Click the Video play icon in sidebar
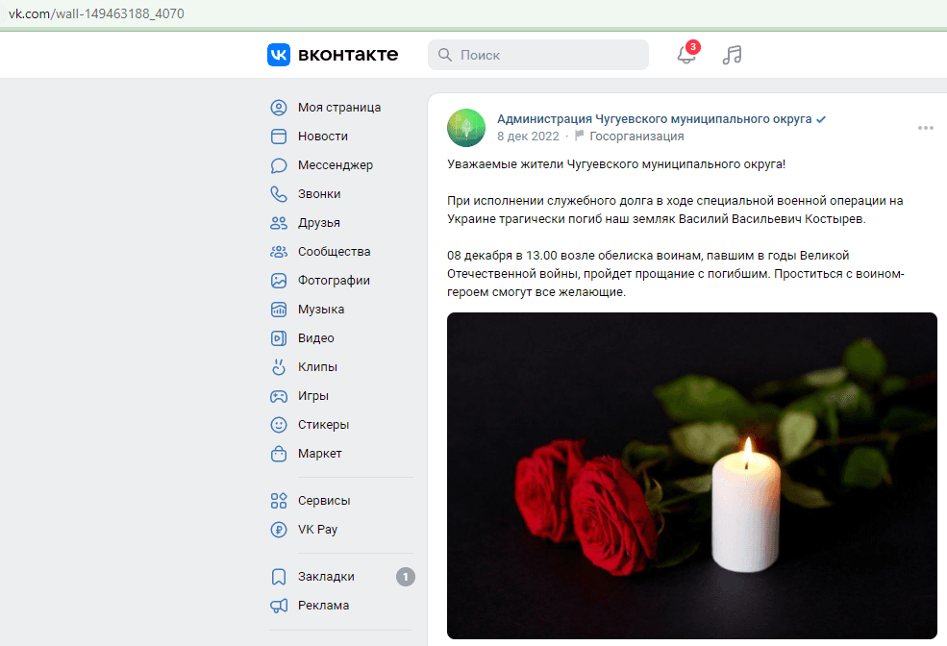Viewport: 947px width, 646px height. tap(279, 338)
